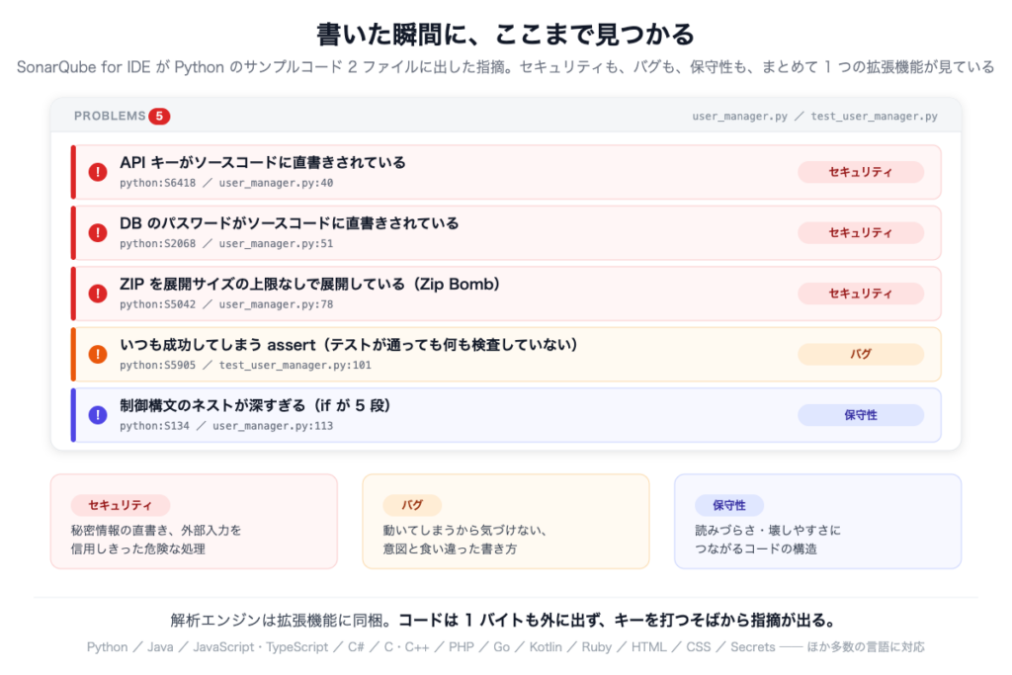The width and height of the screenshot is (1012, 675).
Task: Click the orange warning icon for assert issue
Action: 98,354
